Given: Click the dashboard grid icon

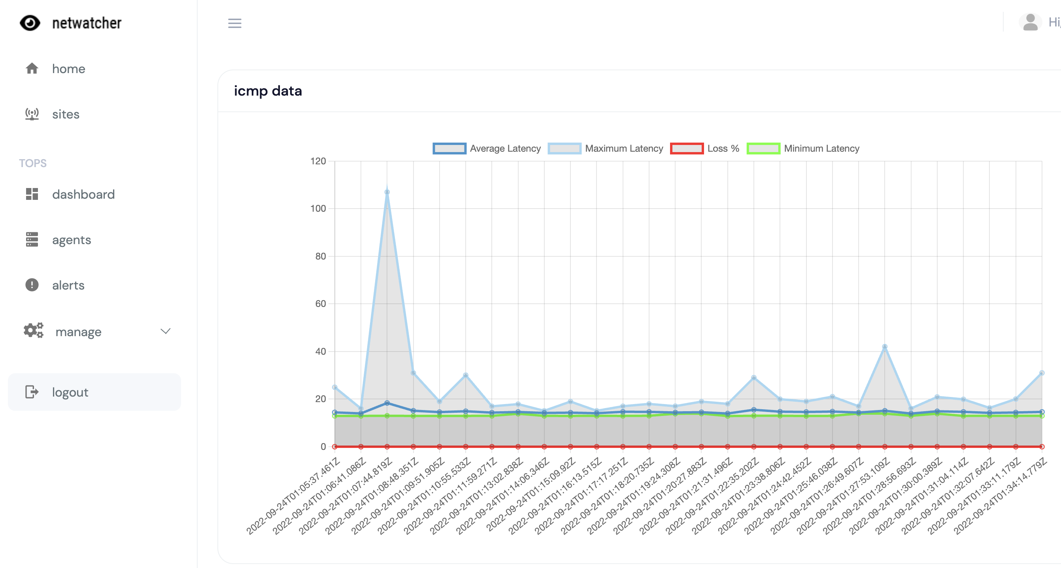Looking at the screenshot, I should pos(32,194).
